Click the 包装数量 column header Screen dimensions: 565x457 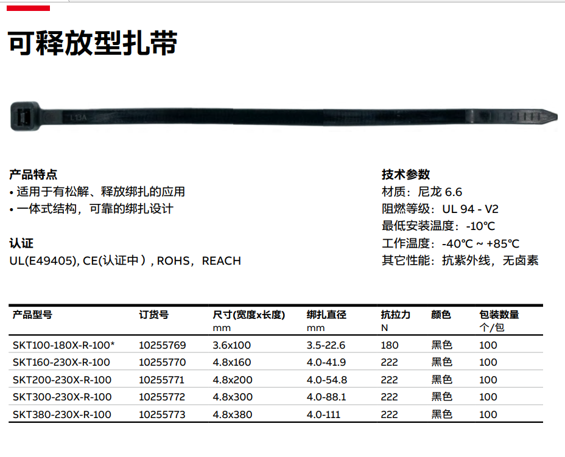(499, 315)
